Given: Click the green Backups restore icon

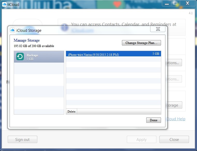Looking at the screenshot, I should tap(20, 57).
